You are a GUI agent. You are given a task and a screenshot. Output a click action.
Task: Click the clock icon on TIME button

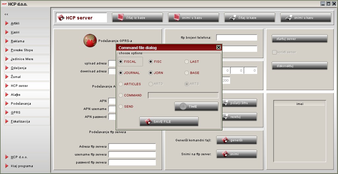click(183, 106)
